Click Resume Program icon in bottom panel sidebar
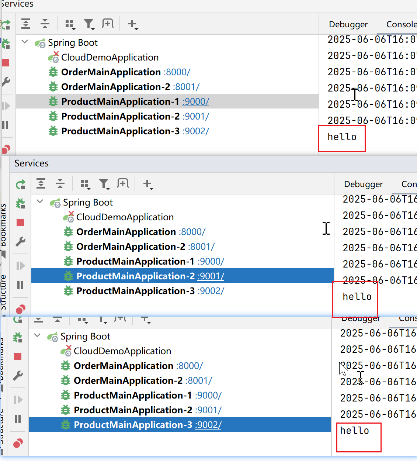 coord(18,400)
